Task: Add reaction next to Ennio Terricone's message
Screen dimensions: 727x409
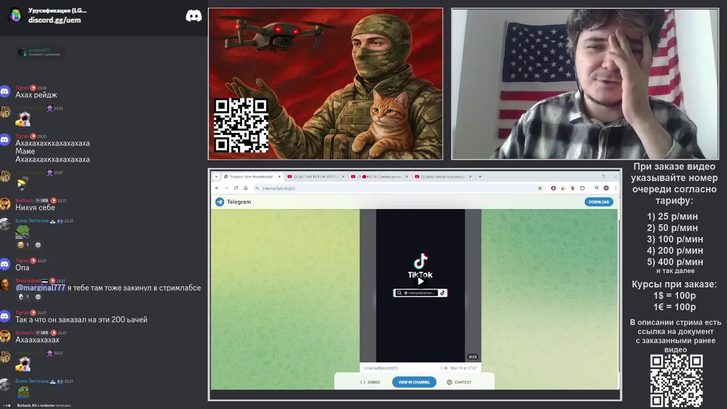Action: coord(38,245)
